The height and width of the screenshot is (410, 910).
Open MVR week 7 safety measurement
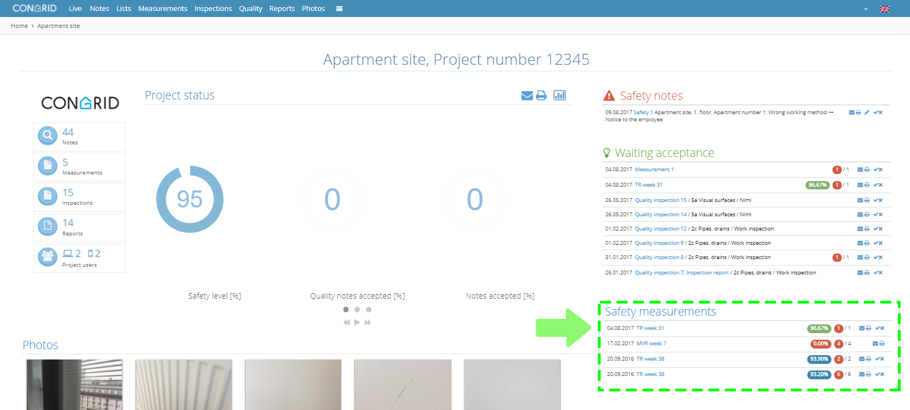pyautogui.click(x=651, y=344)
